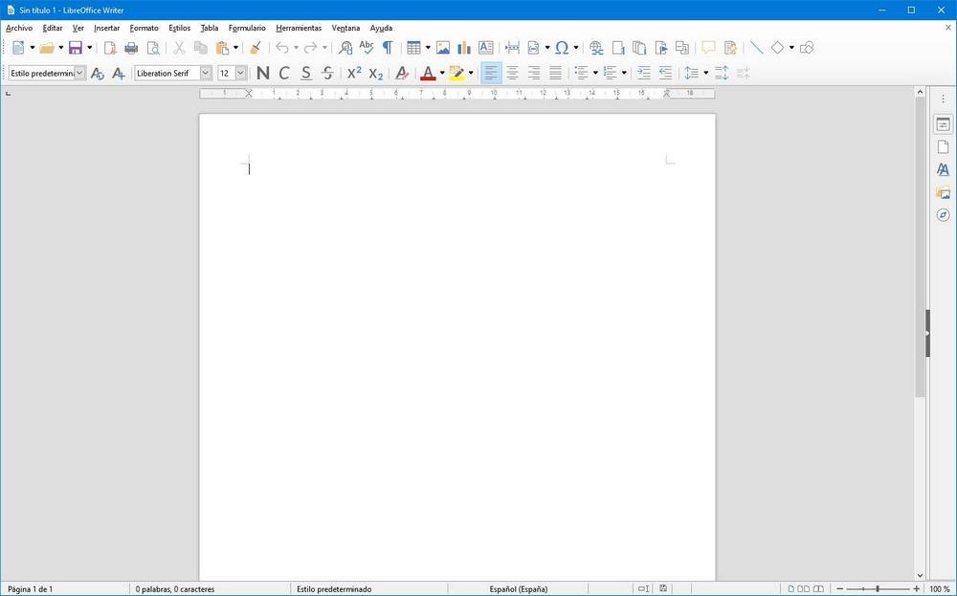Open the font size 12 dropdown
This screenshot has width=957, height=596.
pyautogui.click(x=240, y=74)
